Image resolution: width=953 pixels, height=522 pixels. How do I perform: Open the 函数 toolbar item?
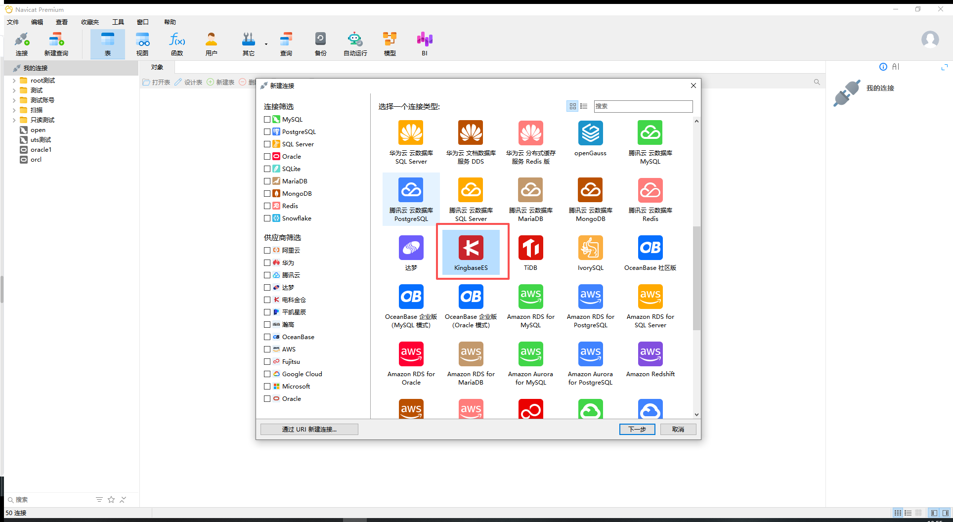[177, 44]
